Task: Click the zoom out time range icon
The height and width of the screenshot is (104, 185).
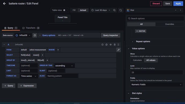Action: [114, 10]
